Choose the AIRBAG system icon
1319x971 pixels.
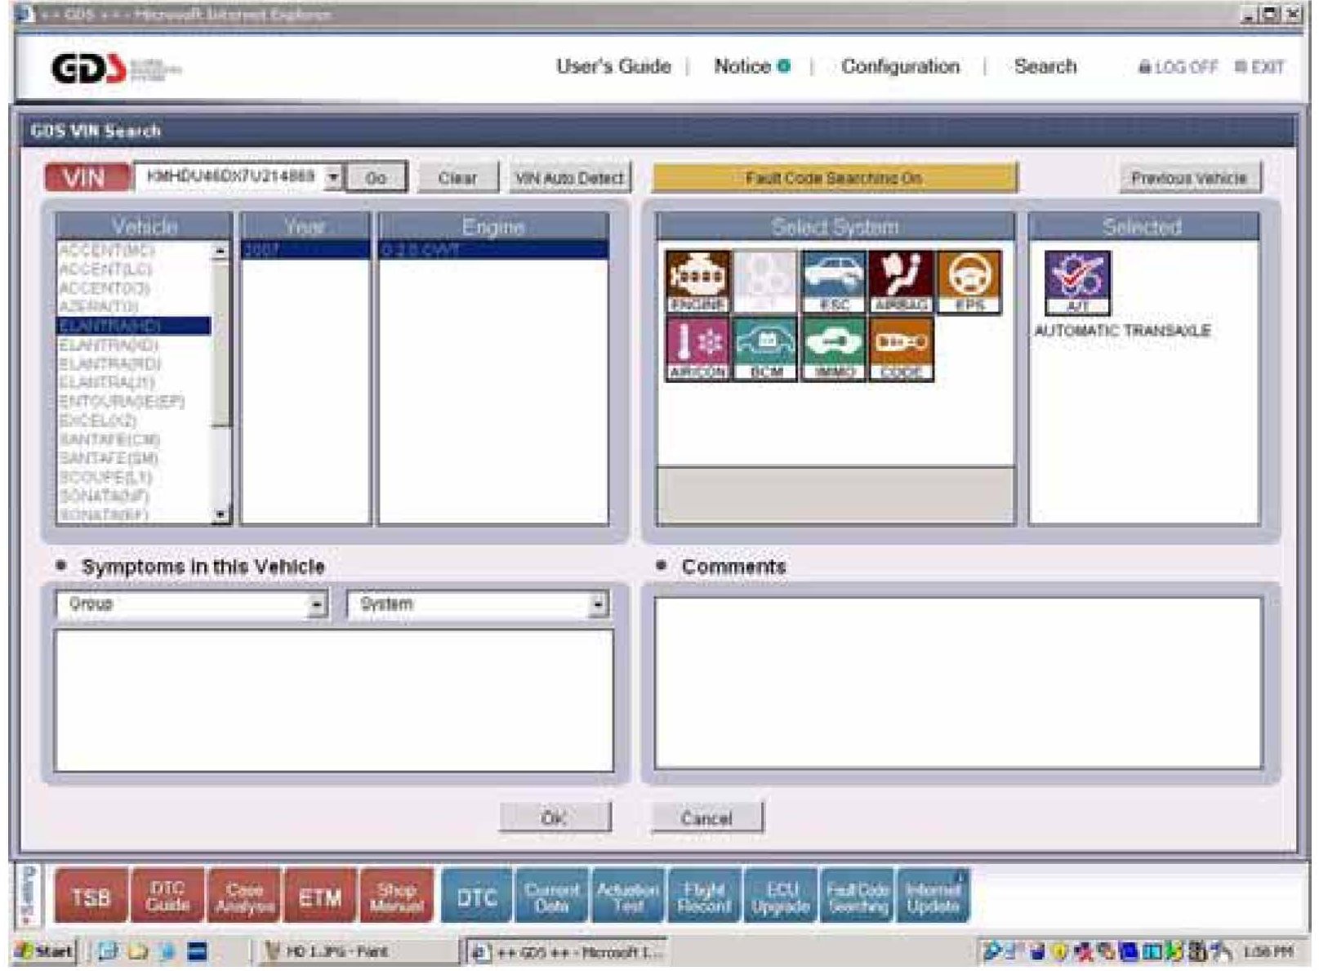[901, 281]
